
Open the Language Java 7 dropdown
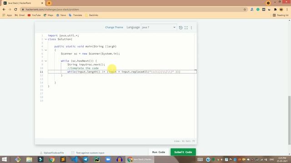(159, 27)
